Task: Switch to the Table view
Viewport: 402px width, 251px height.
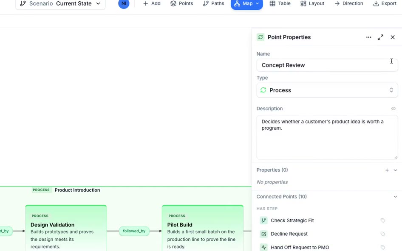Action: (x=280, y=3)
